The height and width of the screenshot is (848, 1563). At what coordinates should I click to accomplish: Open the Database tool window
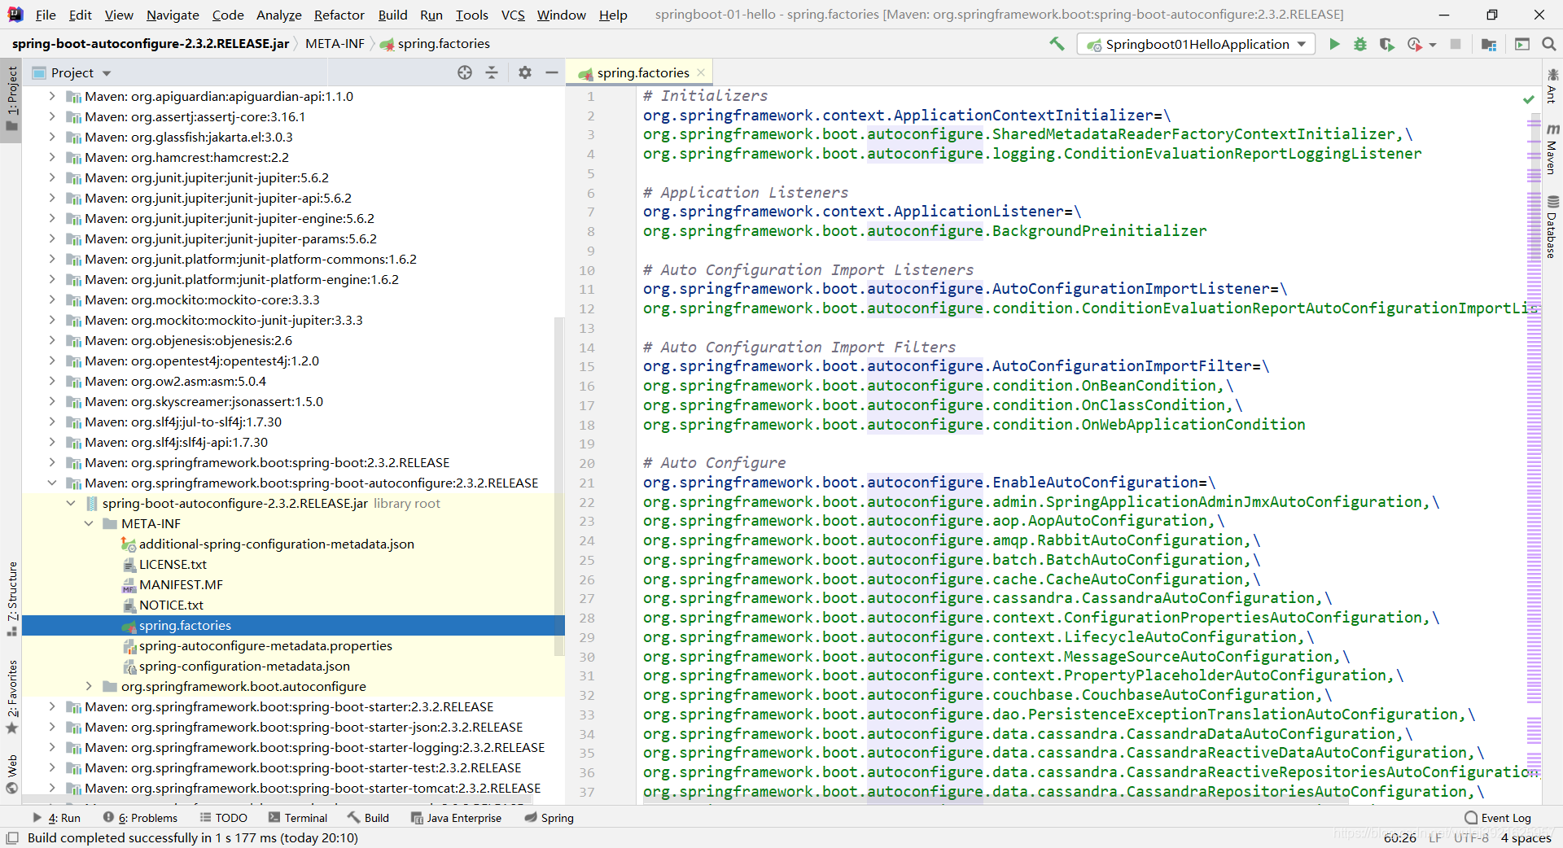[x=1552, y=227]
